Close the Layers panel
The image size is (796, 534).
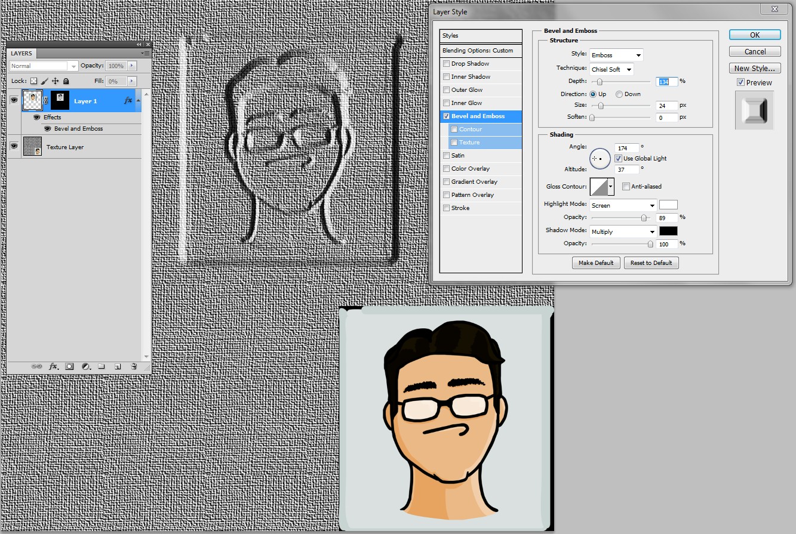pyautogui.click(x=147, y=44)
